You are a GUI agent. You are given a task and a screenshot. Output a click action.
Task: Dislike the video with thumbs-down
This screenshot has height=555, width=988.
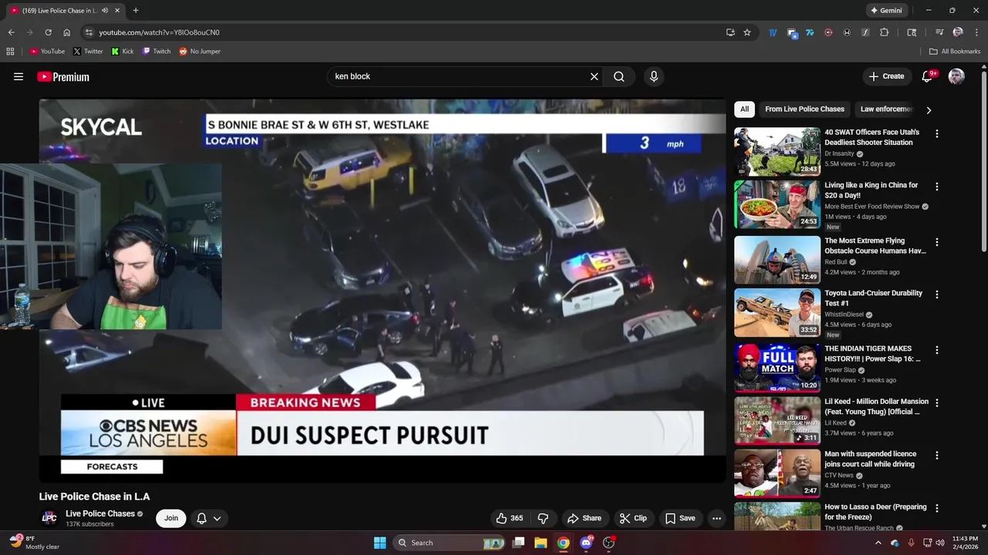(x=543, y=518)
